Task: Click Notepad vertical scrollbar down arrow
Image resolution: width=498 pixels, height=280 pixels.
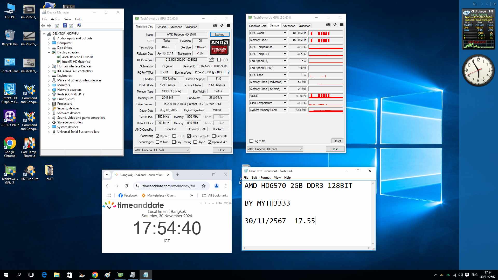Action: click(x=373, y=244)
